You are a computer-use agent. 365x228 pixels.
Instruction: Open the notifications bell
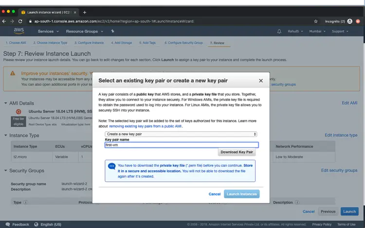coord(279,32)
